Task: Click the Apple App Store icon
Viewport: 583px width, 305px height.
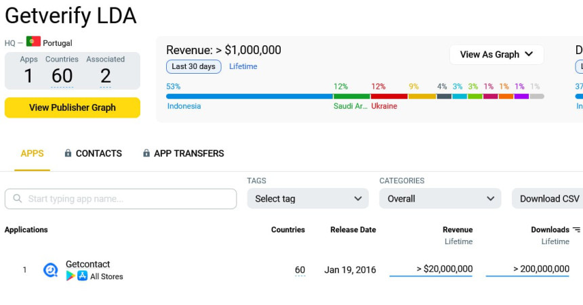Action: [82, 276]
